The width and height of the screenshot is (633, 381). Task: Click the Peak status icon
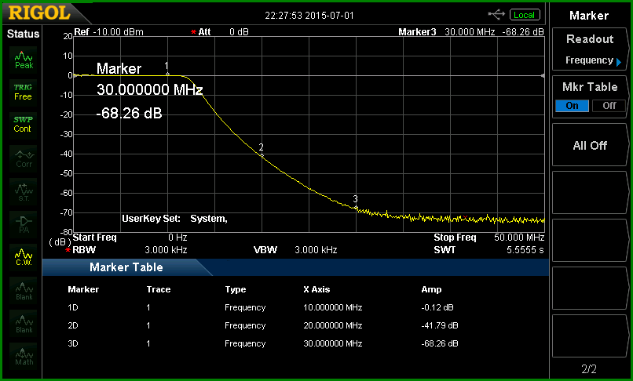coord(24,60)
